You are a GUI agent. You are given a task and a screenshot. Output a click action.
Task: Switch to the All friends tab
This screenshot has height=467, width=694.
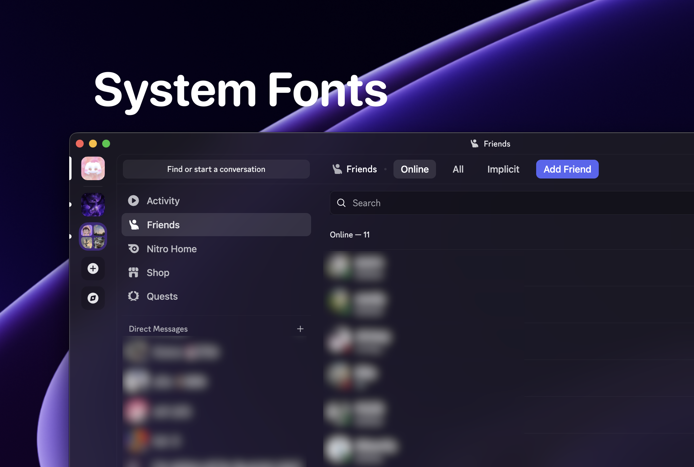tap(458, 169)
